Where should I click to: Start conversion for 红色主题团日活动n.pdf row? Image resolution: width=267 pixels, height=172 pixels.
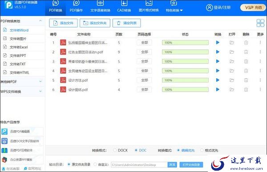coord(218,52)
